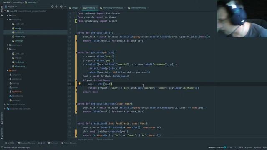The height and width of the screenshot is (150, 267).
Task: Open schemas.py in user folder
Action: pyautogui.click(x=18, y=66)
